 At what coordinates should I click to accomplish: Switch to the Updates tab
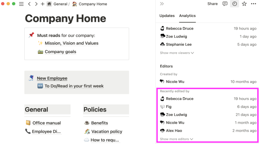[167, 16]
